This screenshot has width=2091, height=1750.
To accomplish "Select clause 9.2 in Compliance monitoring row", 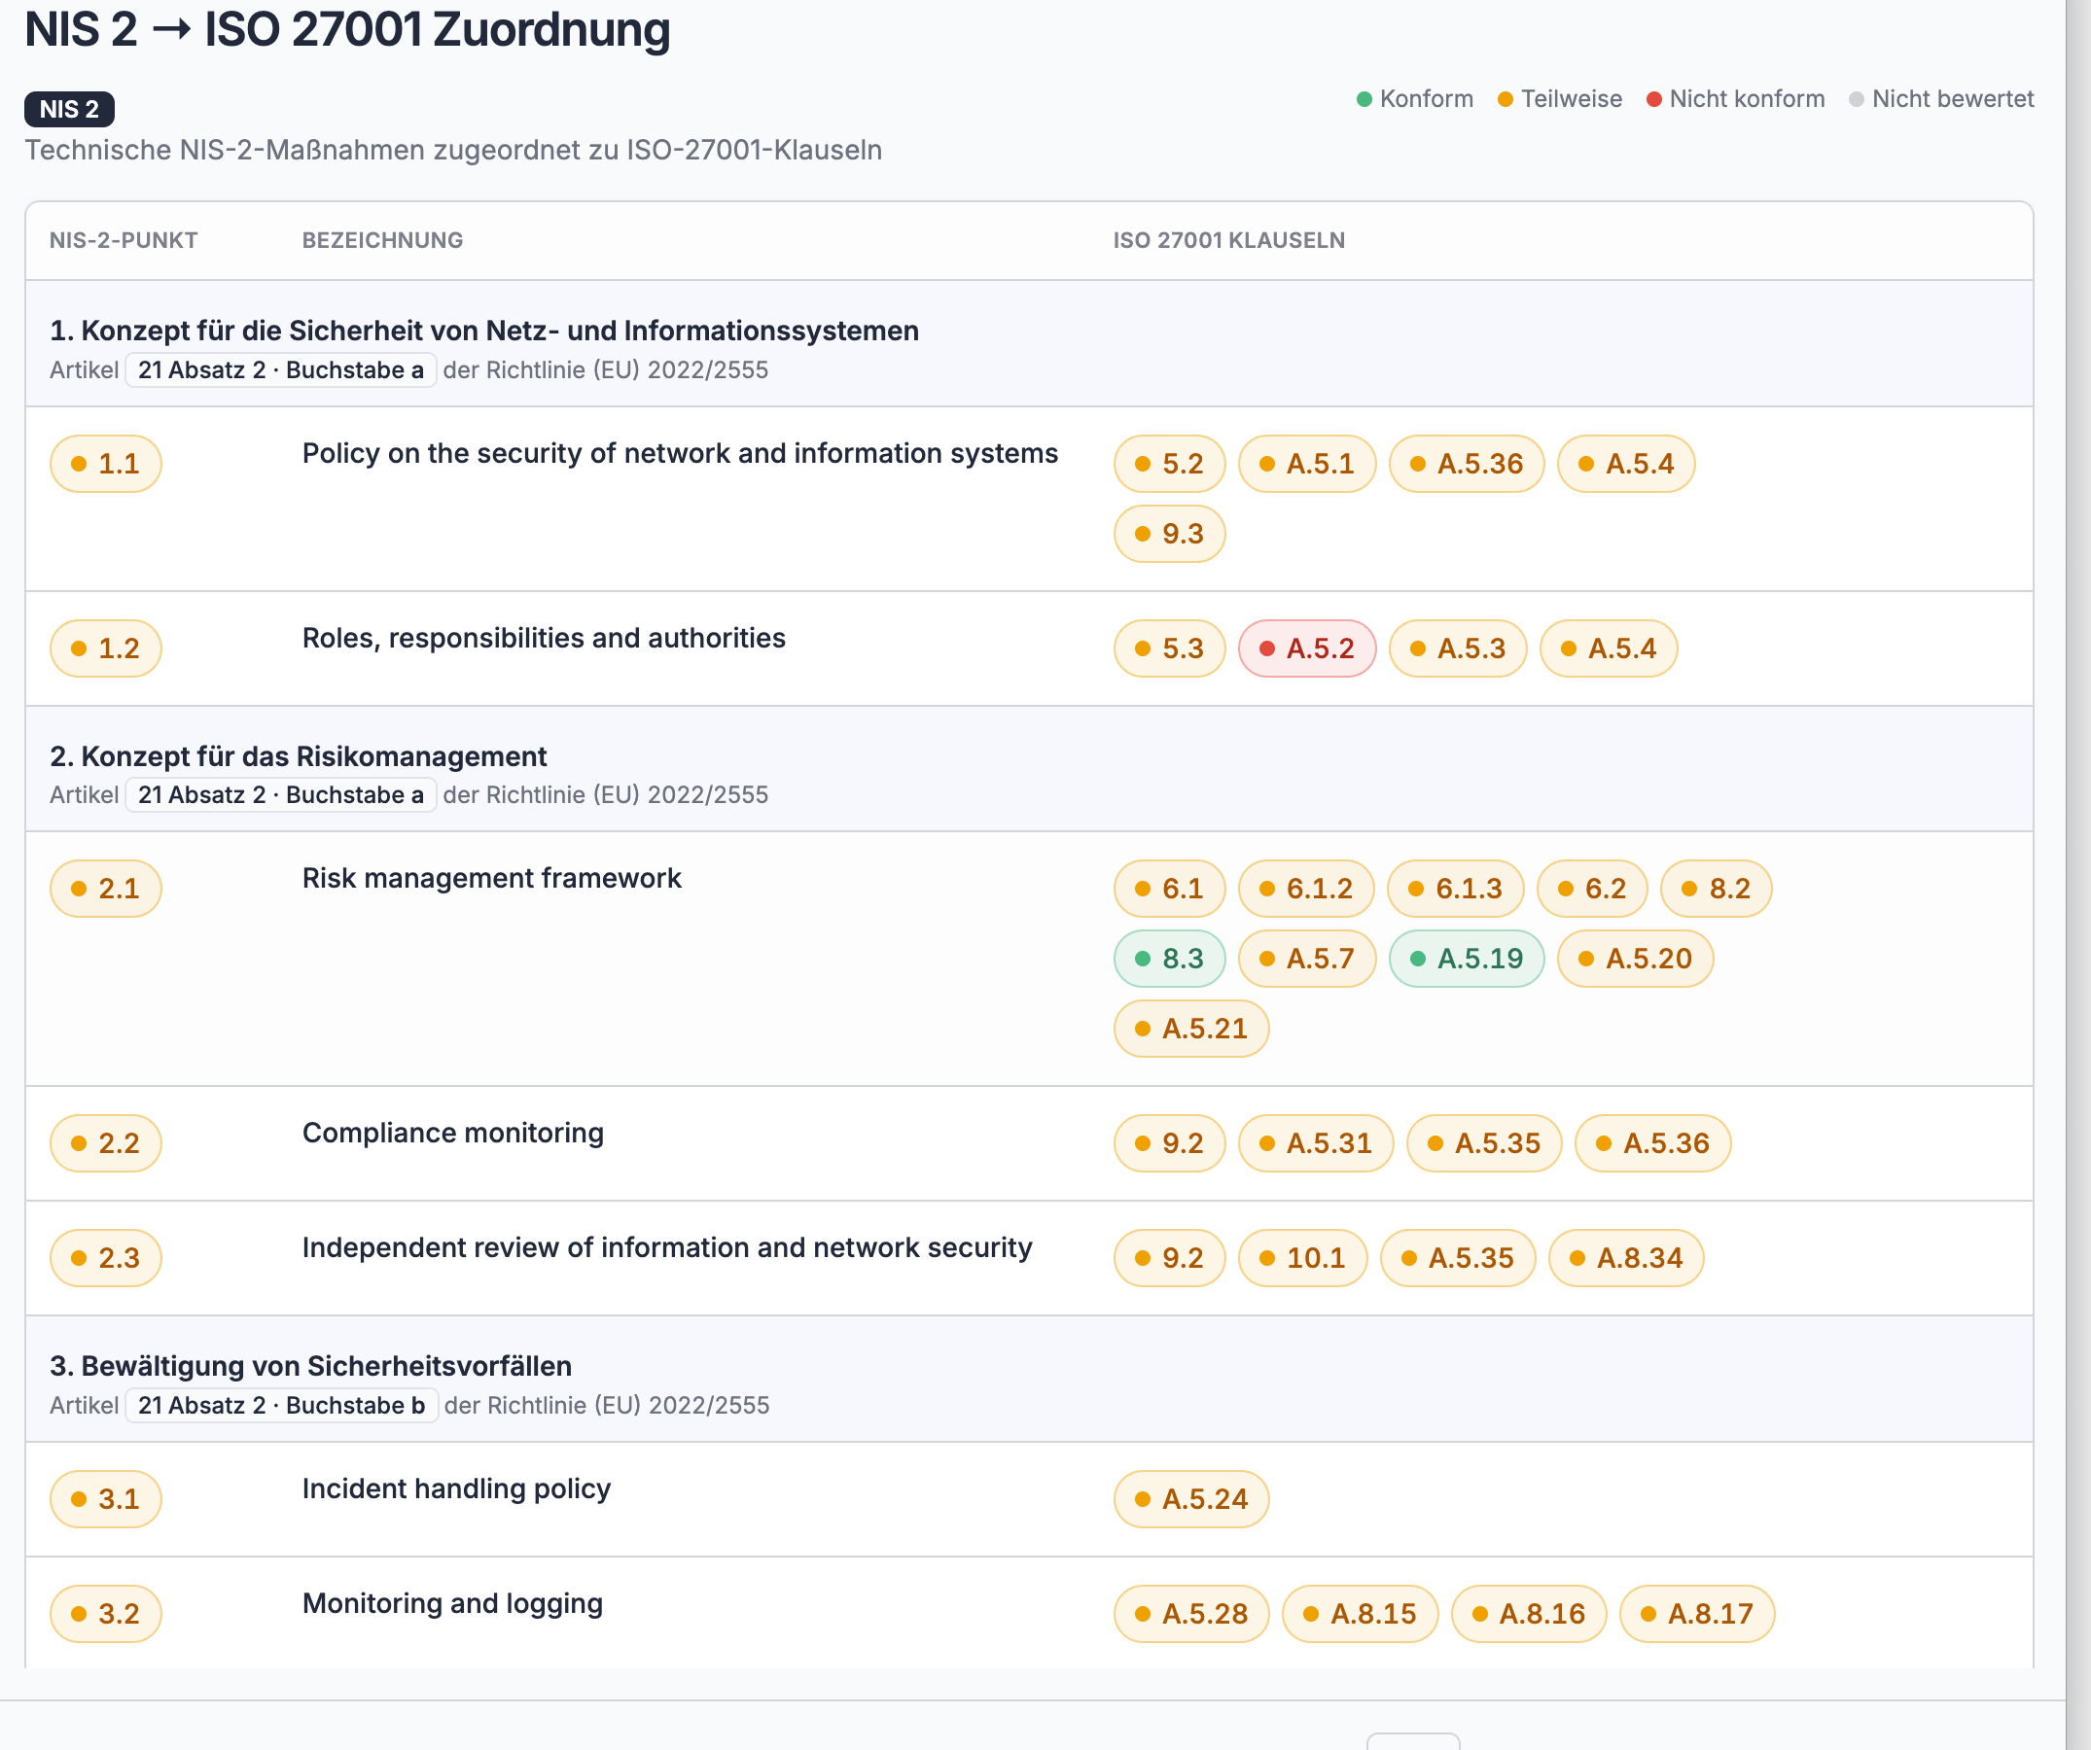I will 1170,1143.
